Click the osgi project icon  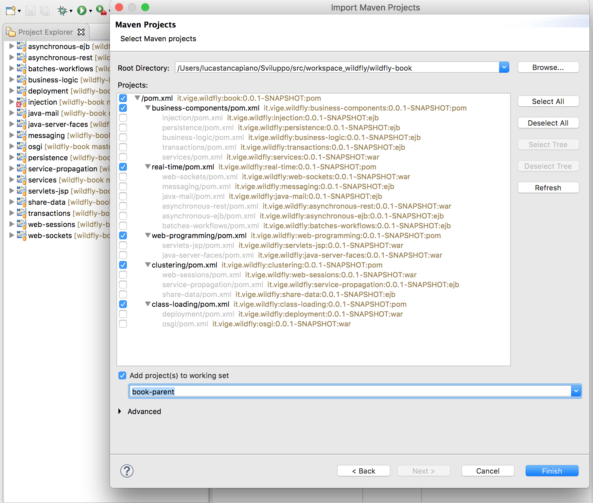21,146
